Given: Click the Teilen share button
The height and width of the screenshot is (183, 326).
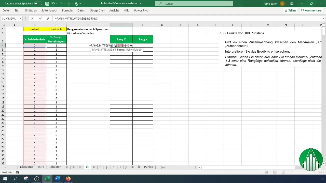Looking at the screenshot, I should [x=290, y=10].
